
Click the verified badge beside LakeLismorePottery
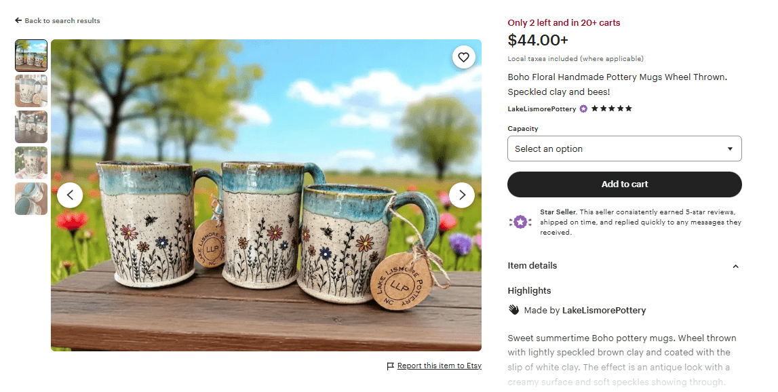(583, 109)
